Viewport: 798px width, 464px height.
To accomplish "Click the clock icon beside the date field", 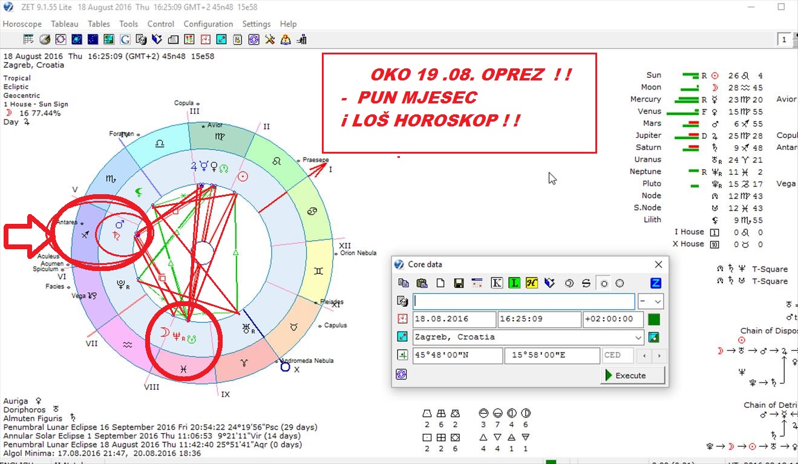I will click(x=402, y=319).
